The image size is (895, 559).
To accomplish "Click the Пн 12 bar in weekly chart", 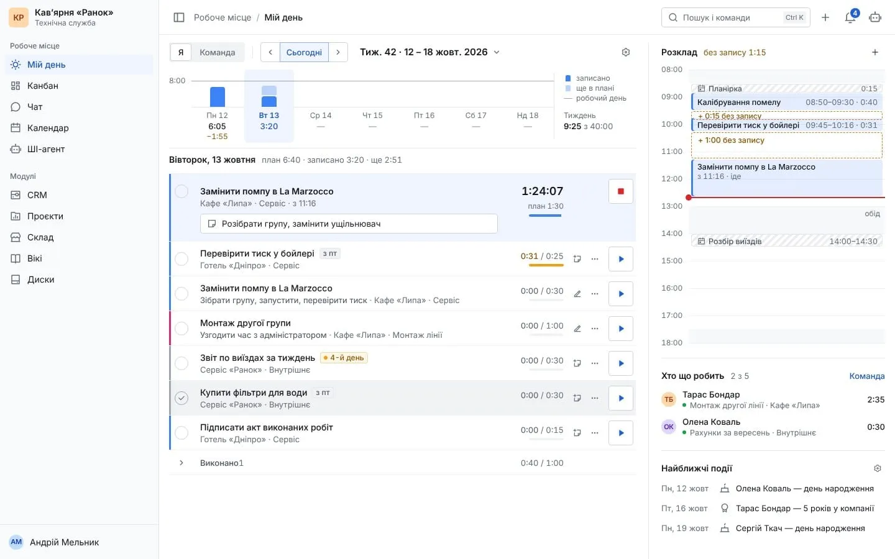I will (x=218, y=97).
